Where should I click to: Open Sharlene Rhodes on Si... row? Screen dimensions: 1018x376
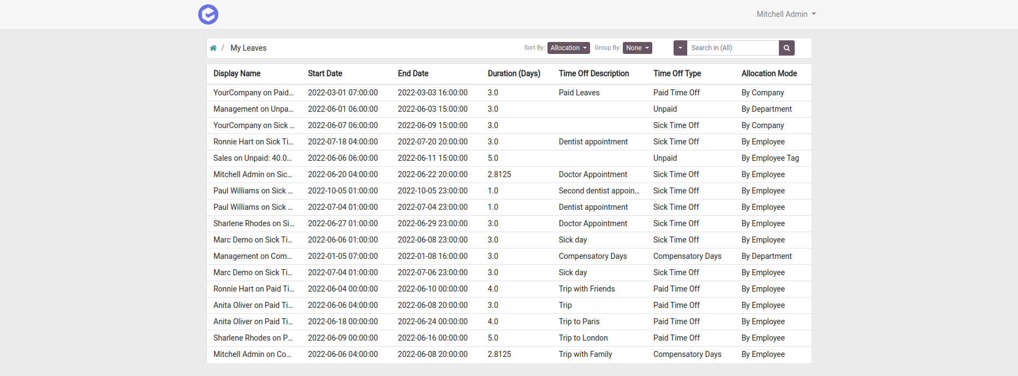509,223
